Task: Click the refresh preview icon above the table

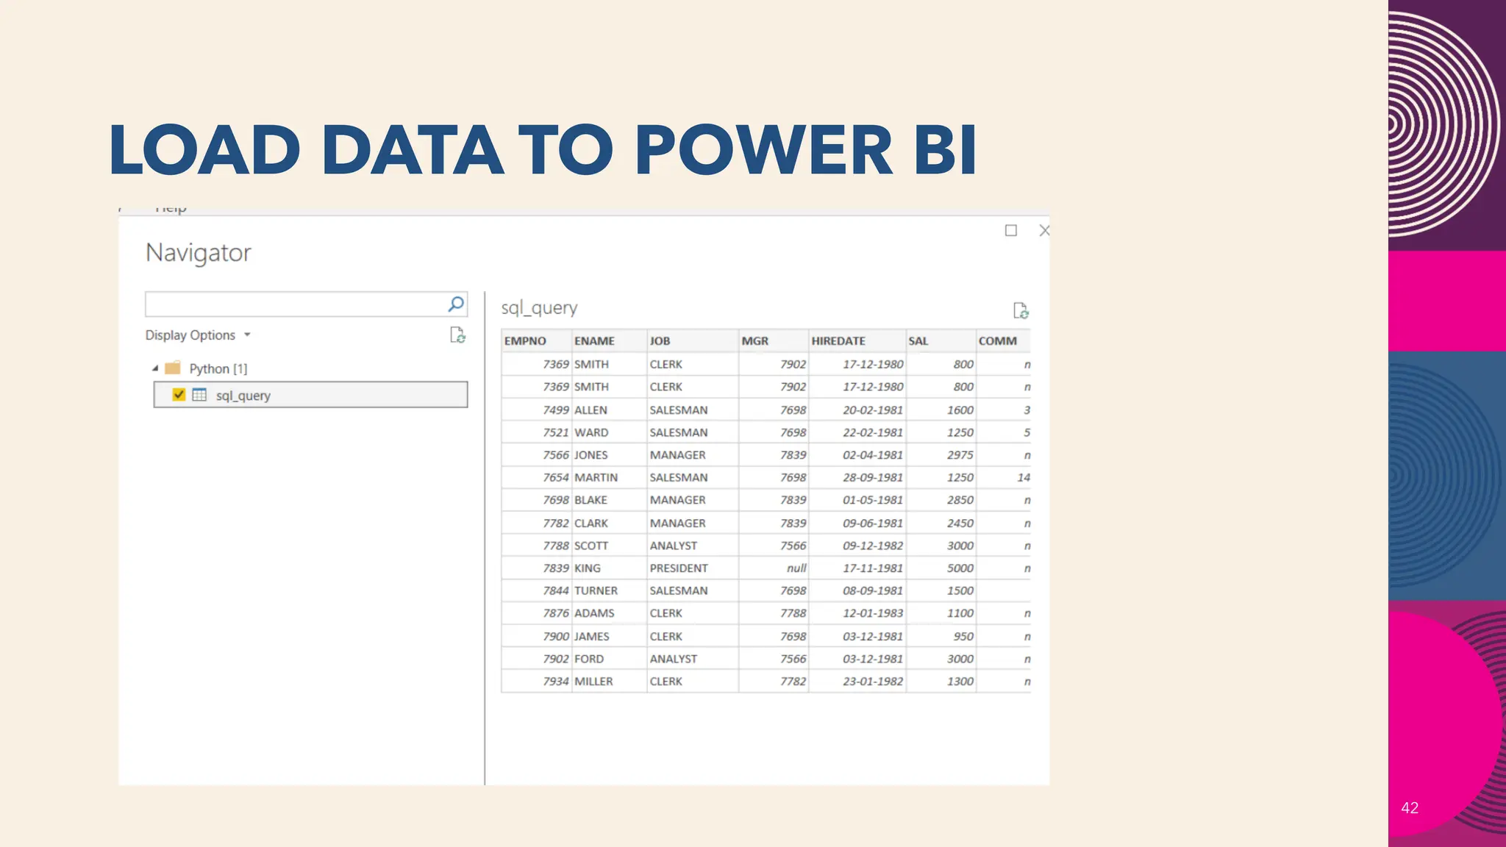Action: [x=1021, y=311]
